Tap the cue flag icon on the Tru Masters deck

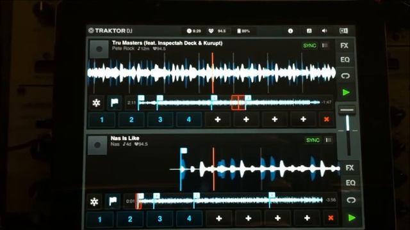click(115, 103)
